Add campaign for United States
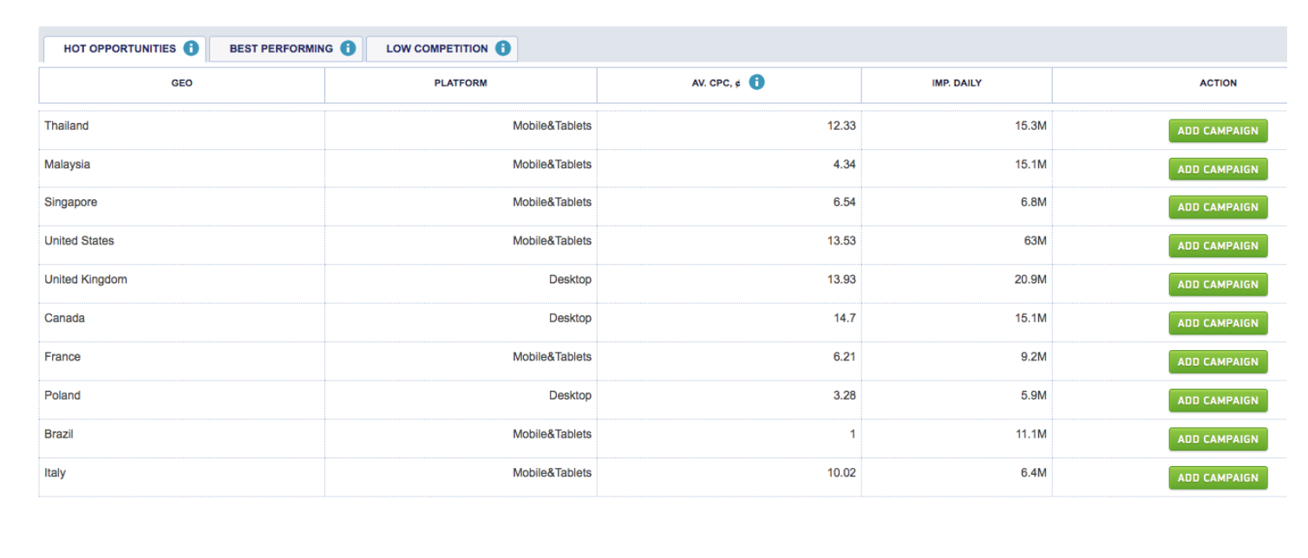This screenshot has width=1308, height=558. pyautogui.click(x=1218, y=246)
